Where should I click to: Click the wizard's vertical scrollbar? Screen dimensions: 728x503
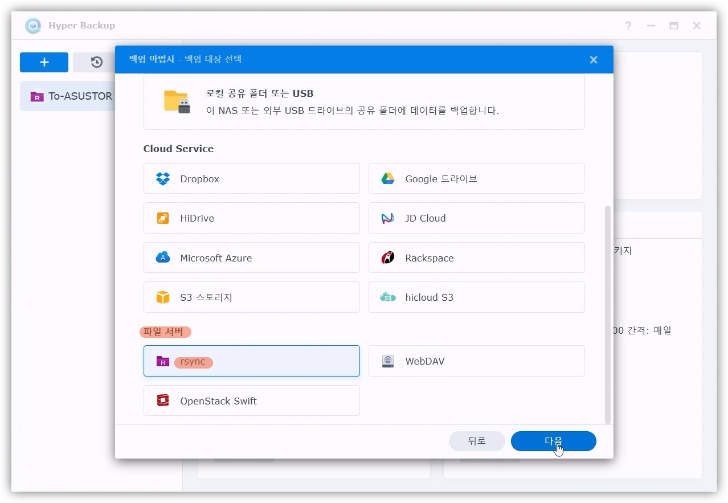[x=607, y=313]
